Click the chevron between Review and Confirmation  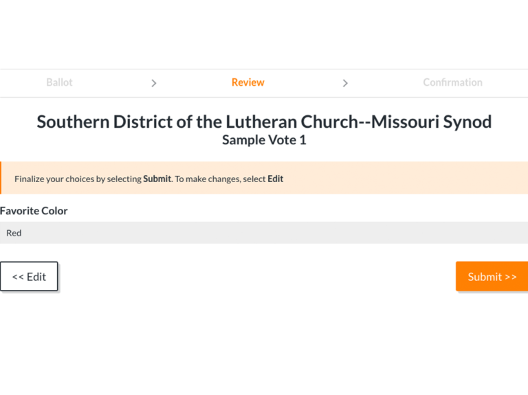345,83
